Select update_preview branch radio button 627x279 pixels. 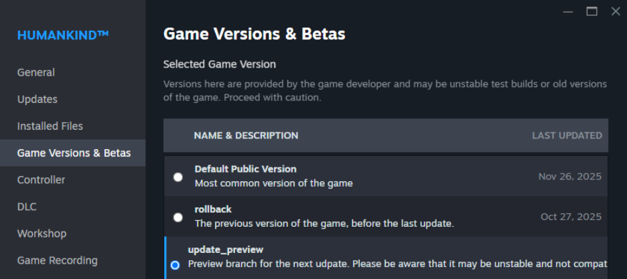175,264
